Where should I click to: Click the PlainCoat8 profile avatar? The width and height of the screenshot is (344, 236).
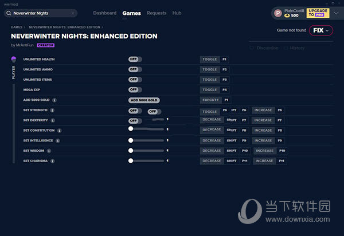click(x=277, y=13)
